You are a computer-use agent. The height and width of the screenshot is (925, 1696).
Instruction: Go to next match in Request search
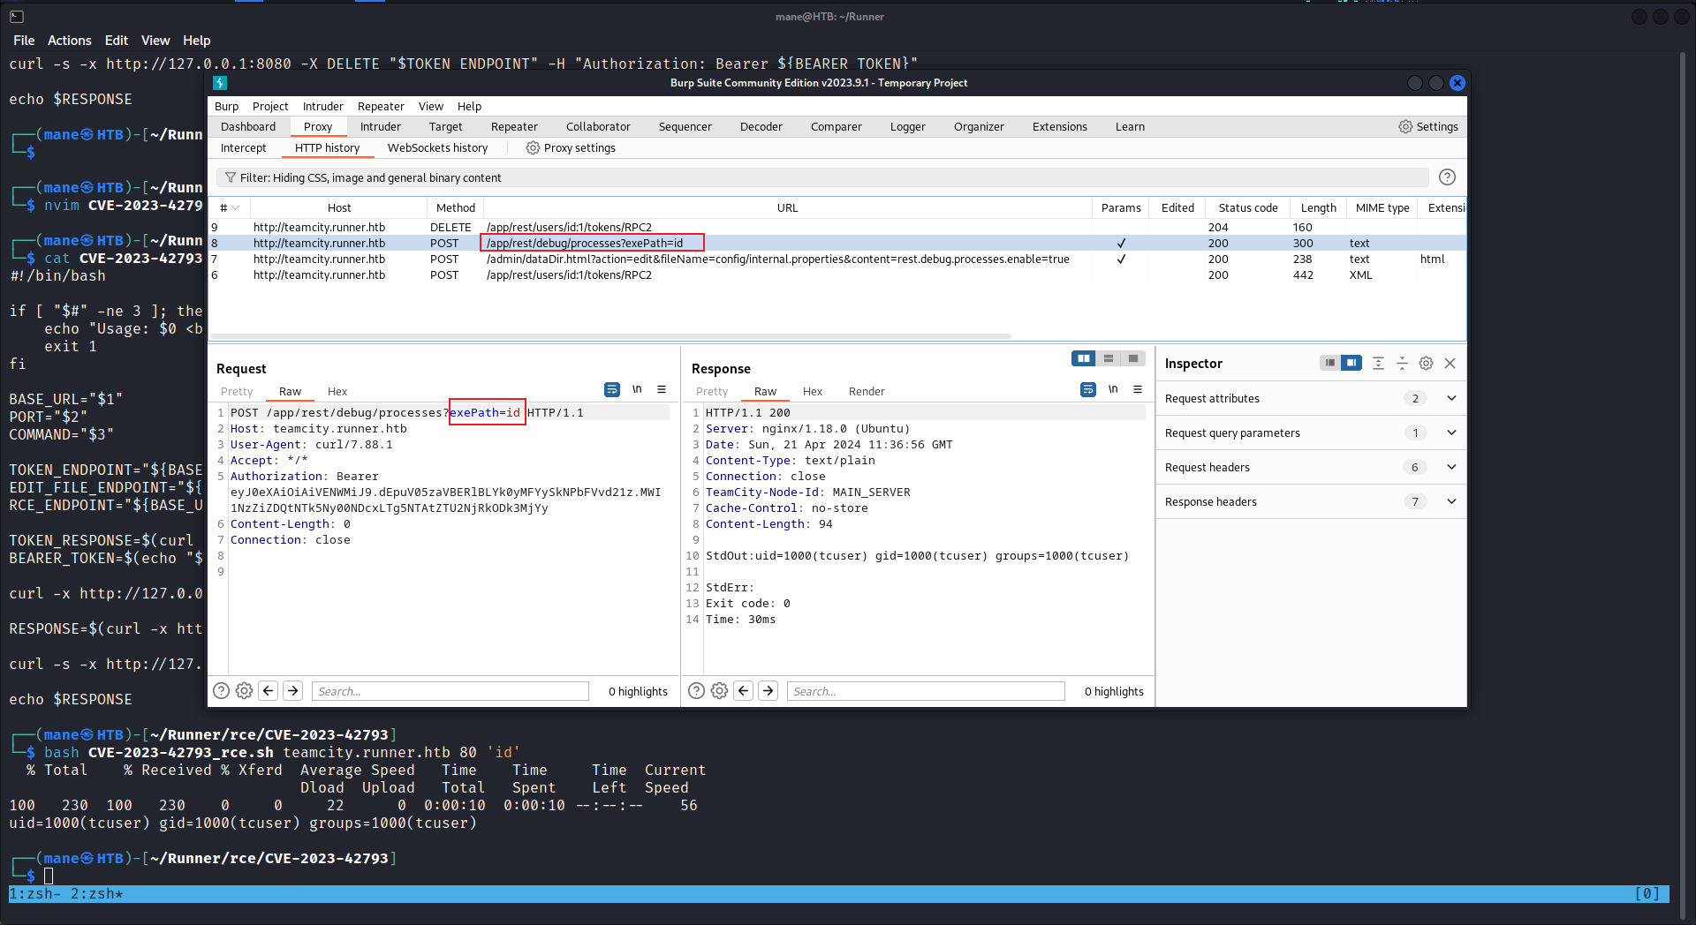[293, 691]
